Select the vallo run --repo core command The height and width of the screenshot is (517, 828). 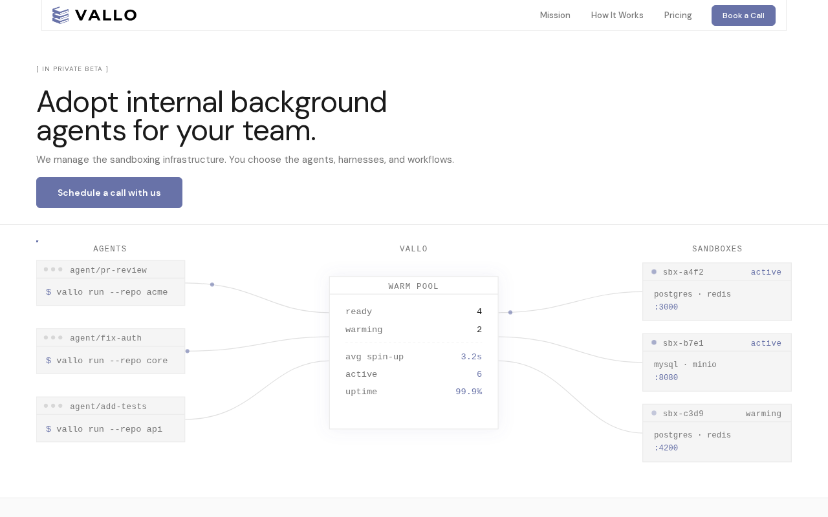tap(107, 361)
